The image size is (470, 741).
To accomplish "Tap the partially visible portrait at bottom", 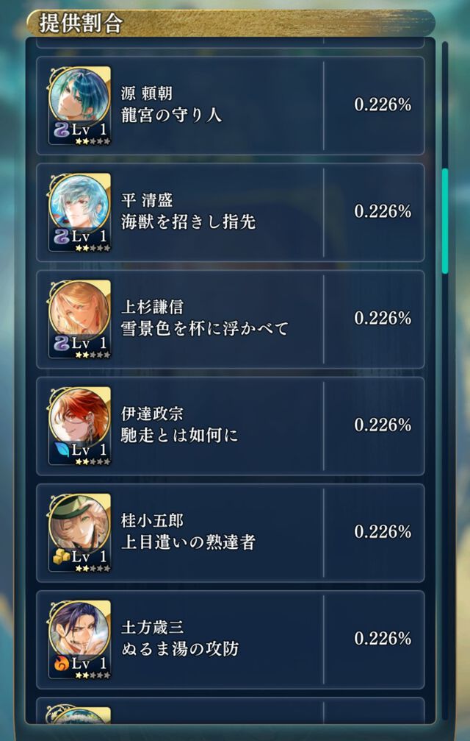I will (x=79, y=715).
